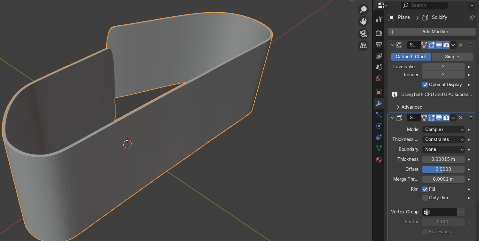
Task: Open the Boundary dropdown set to None
Action: (x=443, y=149)
